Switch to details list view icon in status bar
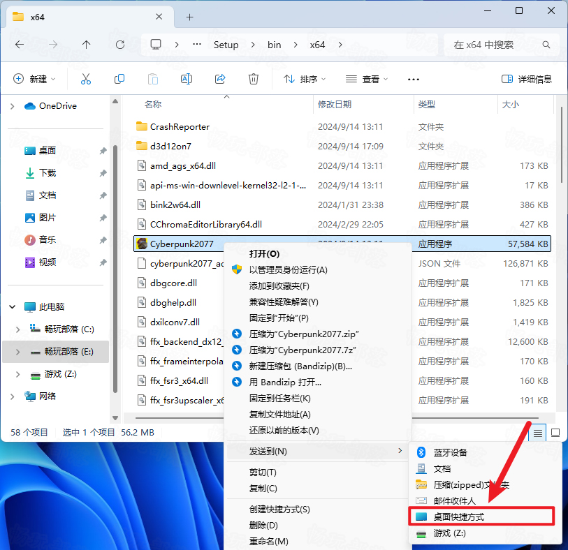The image size is (568, 550). (537, 433)
